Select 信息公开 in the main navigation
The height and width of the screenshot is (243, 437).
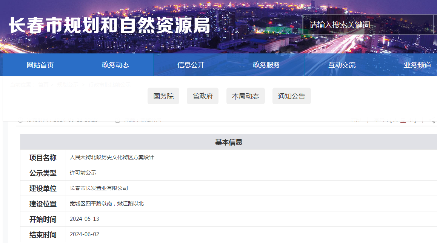point(191,65)
